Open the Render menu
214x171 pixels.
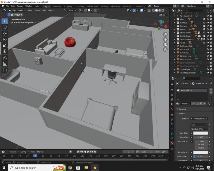[20, 6]
